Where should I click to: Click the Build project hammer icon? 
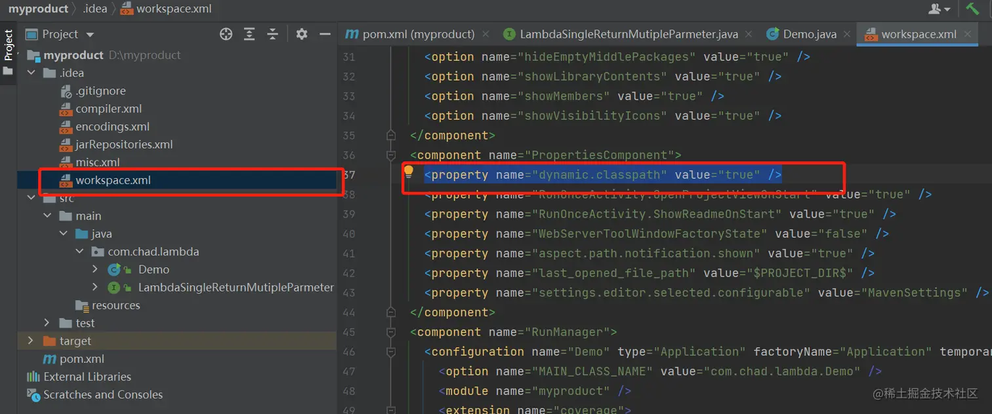(x=972, y=9)
